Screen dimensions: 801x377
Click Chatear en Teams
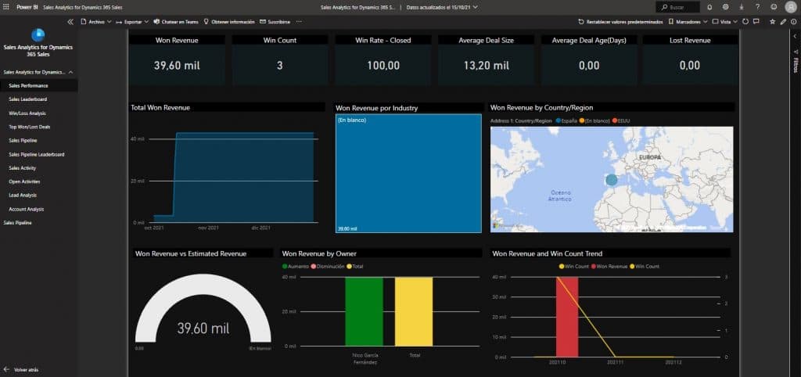tap(176, 22)
